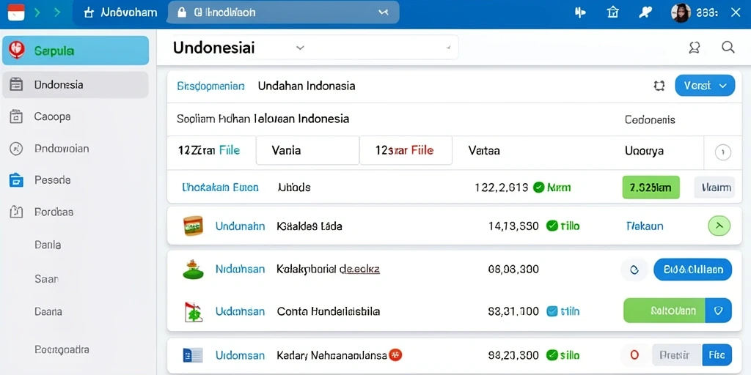The height and width of the screenshot is (375, 751).
Task: Select Pocrgoadra in the sidebar
Action: coord(62,349)
